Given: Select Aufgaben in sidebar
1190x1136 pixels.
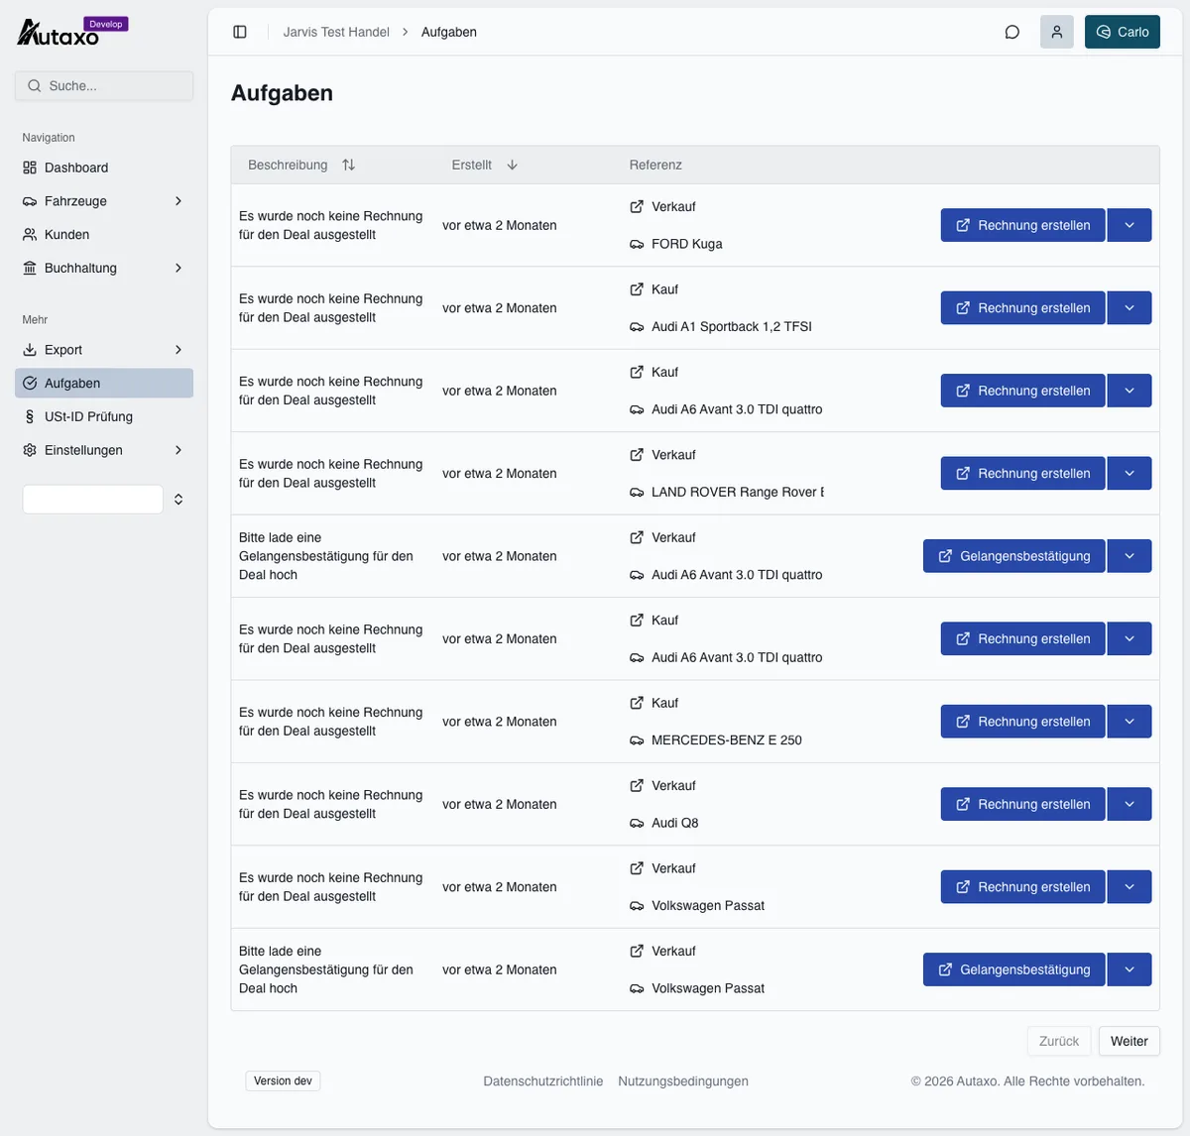Looking at the screenshot, I should pos(104,383).
